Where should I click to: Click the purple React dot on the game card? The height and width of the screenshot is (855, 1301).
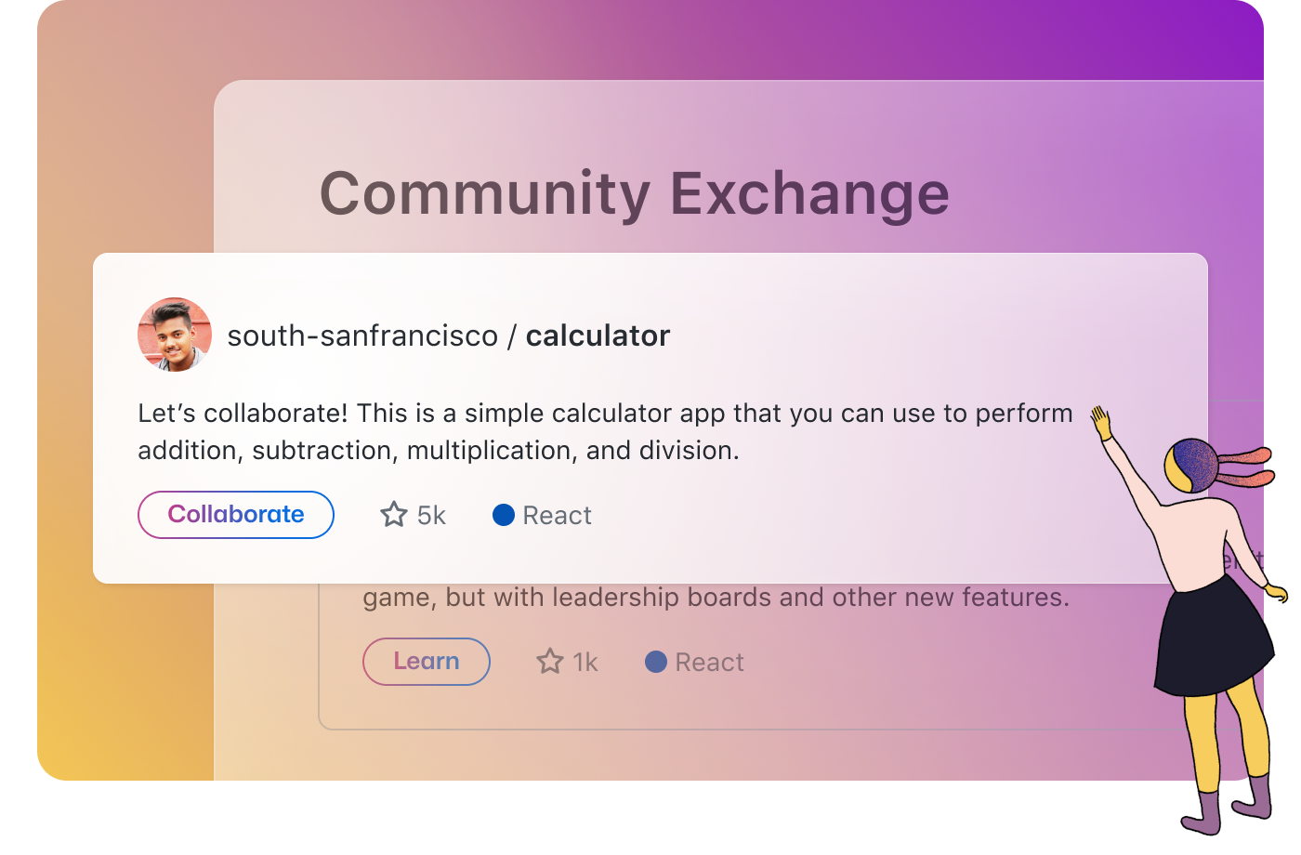click(x=656, y=662)
